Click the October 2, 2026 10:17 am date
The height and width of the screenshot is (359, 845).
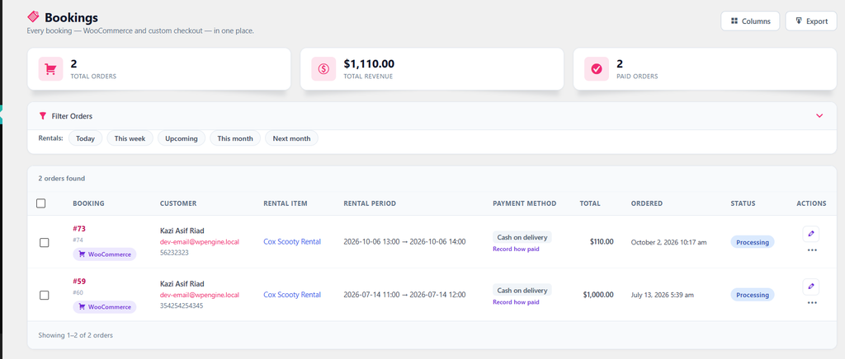tap(668, 242)
